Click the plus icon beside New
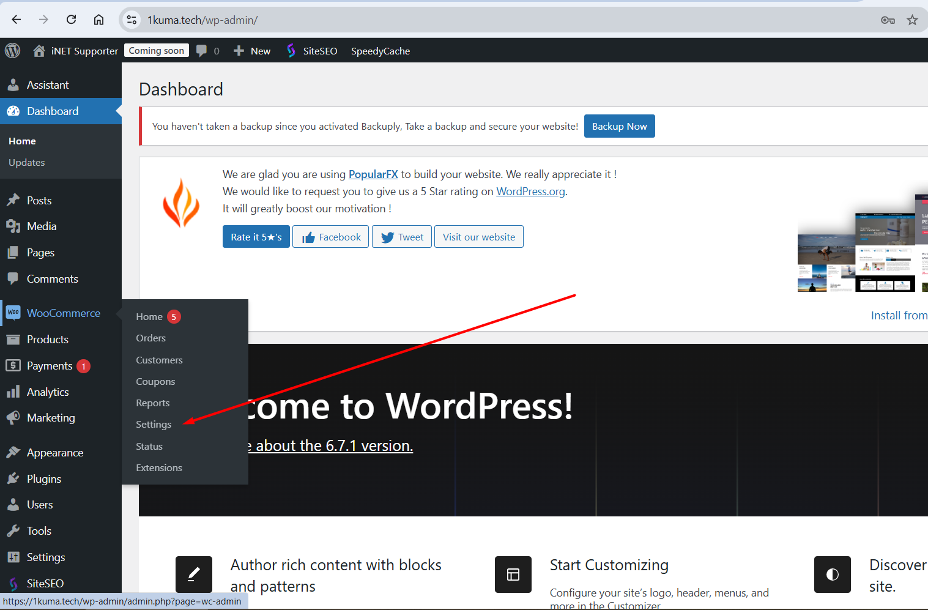 239,51
